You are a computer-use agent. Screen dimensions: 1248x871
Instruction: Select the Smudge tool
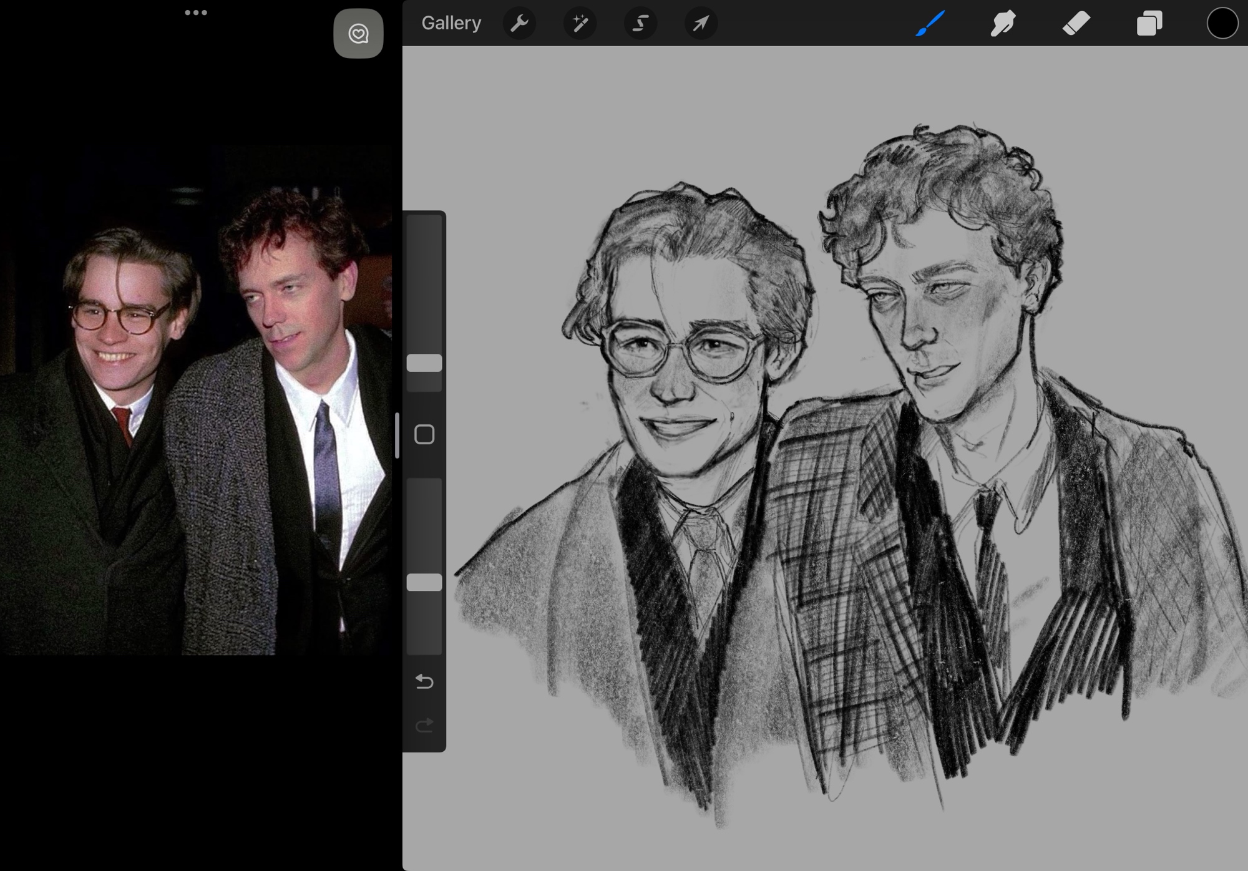[x=1003, y=24]
